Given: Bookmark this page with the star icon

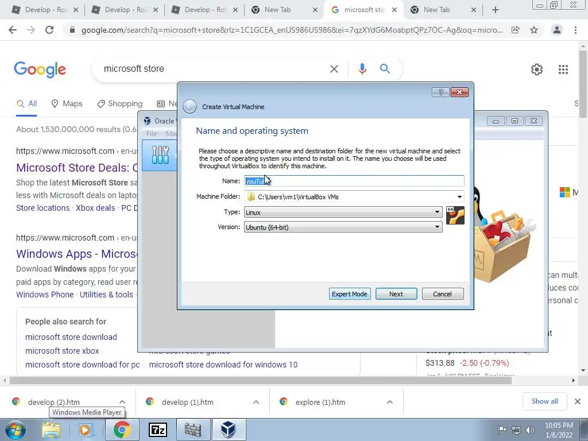Looking at the screenshot, I should (534, 30).
